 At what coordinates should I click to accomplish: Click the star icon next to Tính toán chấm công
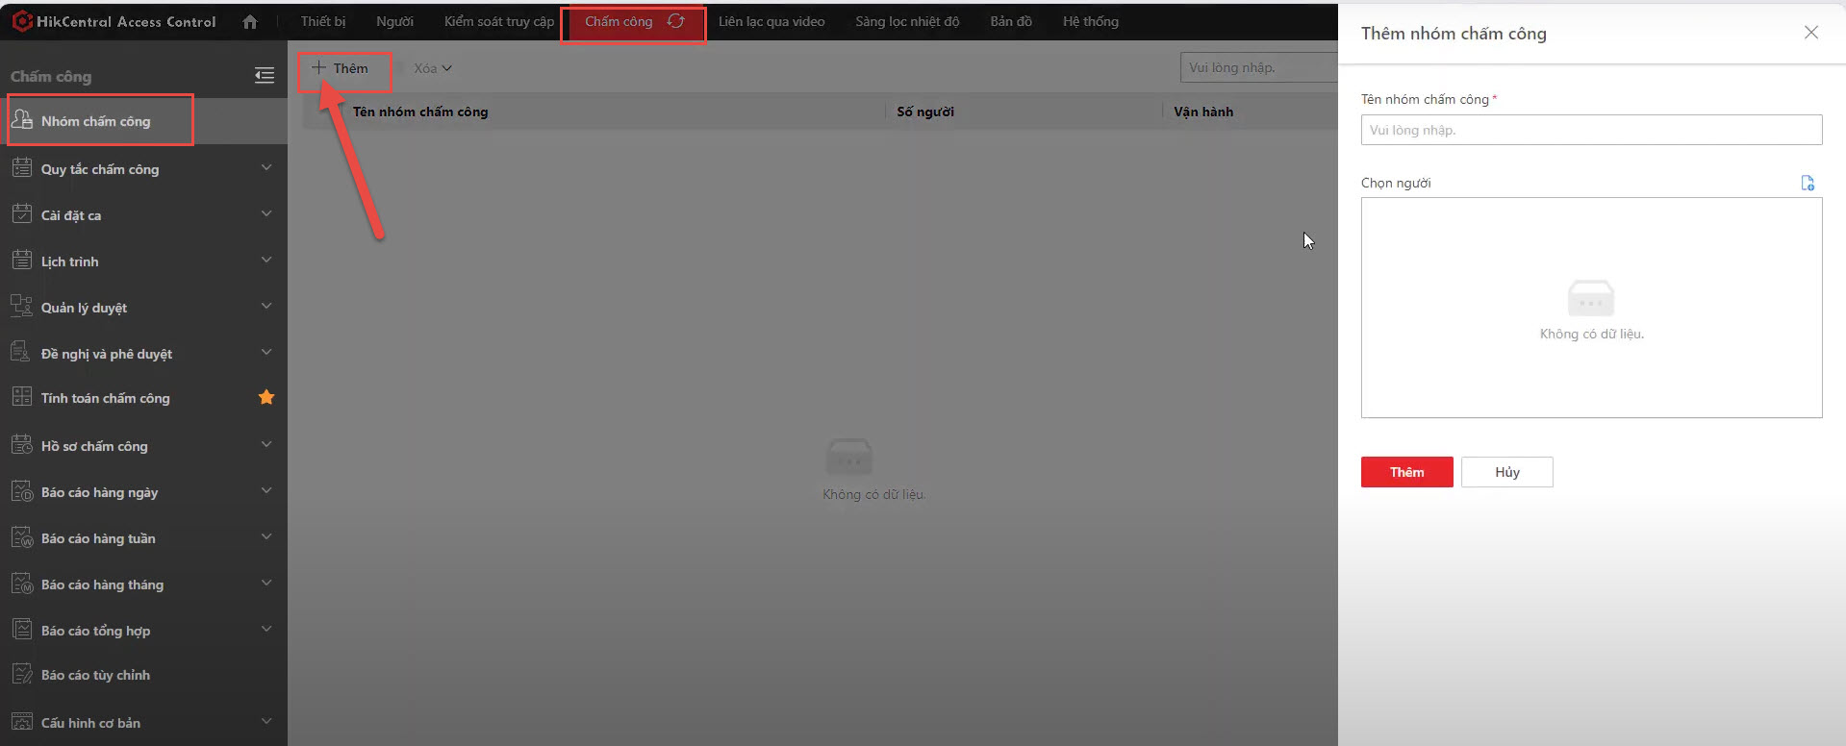coord(266,397)
